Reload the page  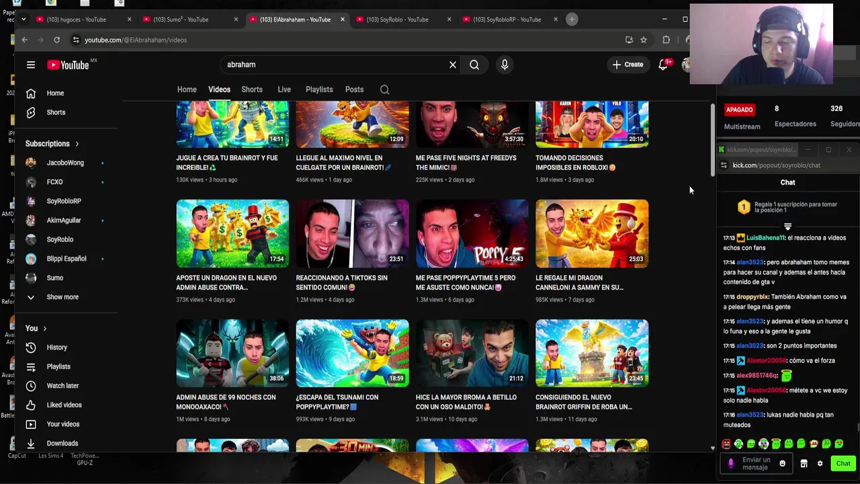pos(56,40)
